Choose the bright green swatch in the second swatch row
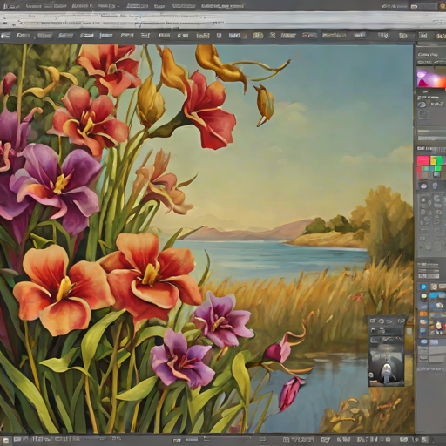Screen dimensions: 446x446 [x=438, y=168]
